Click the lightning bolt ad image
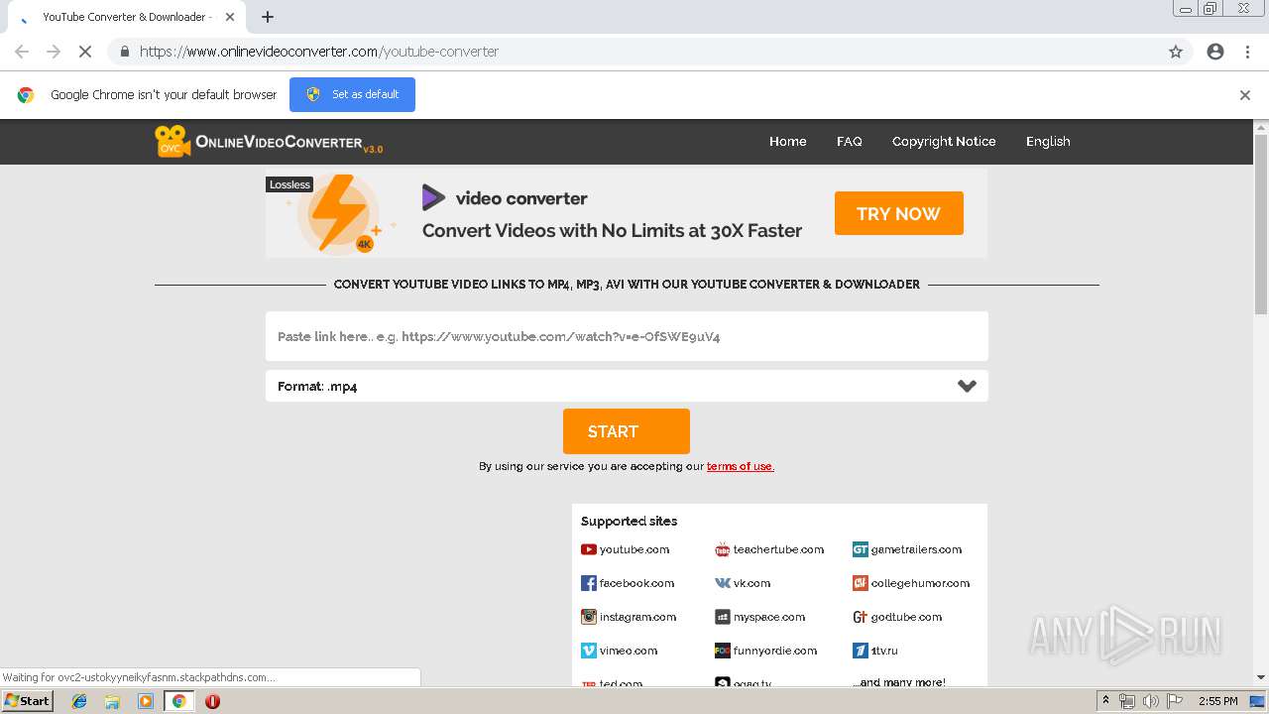Screen dimensions: 1269x714 [x=339, y=213]
